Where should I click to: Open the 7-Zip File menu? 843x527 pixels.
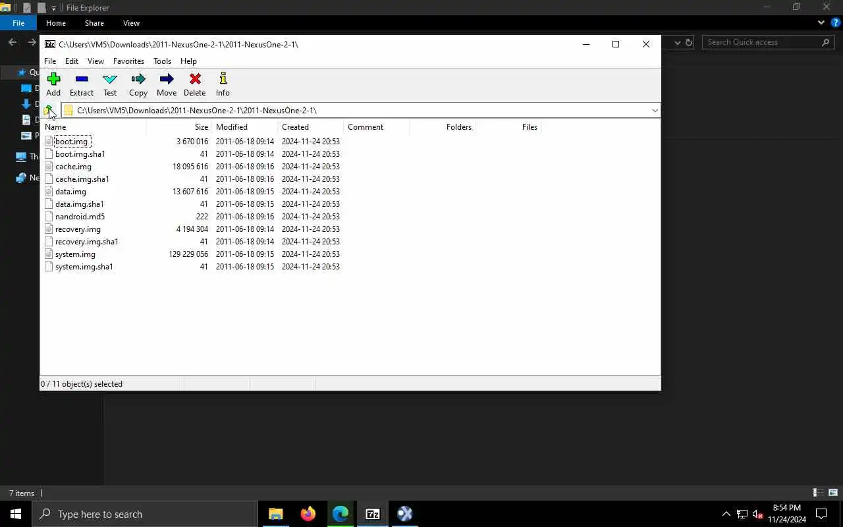(x=50, y=61)
